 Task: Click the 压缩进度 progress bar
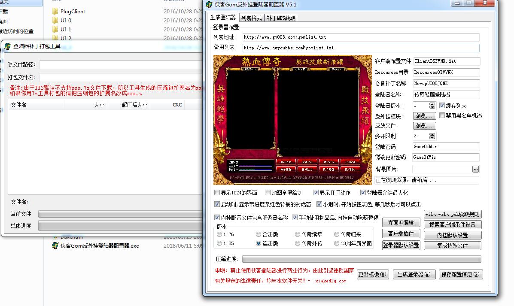point(361,259)
